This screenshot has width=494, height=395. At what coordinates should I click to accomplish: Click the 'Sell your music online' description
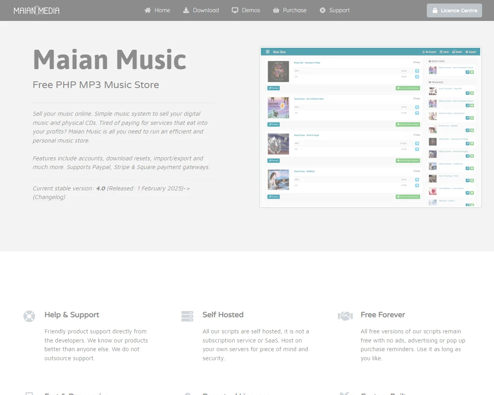click(x=120, y=127)
